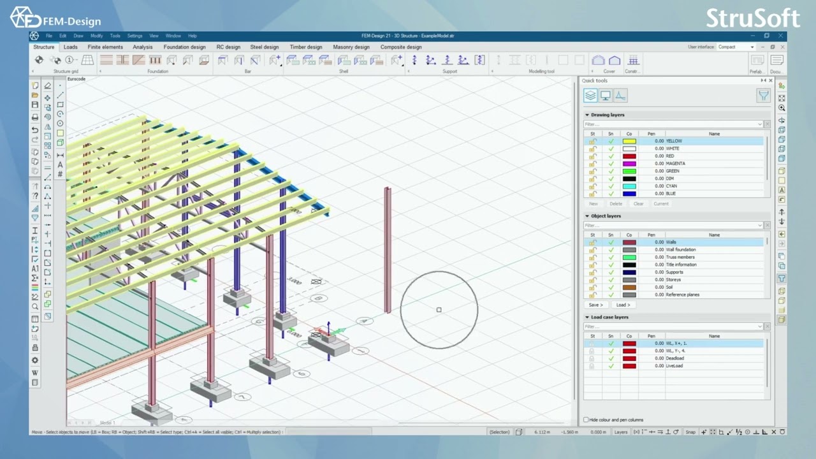
Task: Click Zoom extents icon on right toolbar
Action: click(x=782, y=98)
